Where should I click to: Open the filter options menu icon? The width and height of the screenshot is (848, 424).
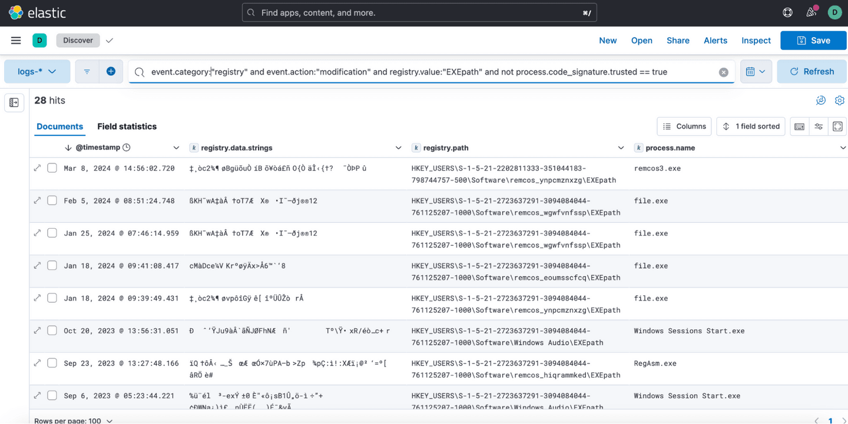tap(87, 71)
